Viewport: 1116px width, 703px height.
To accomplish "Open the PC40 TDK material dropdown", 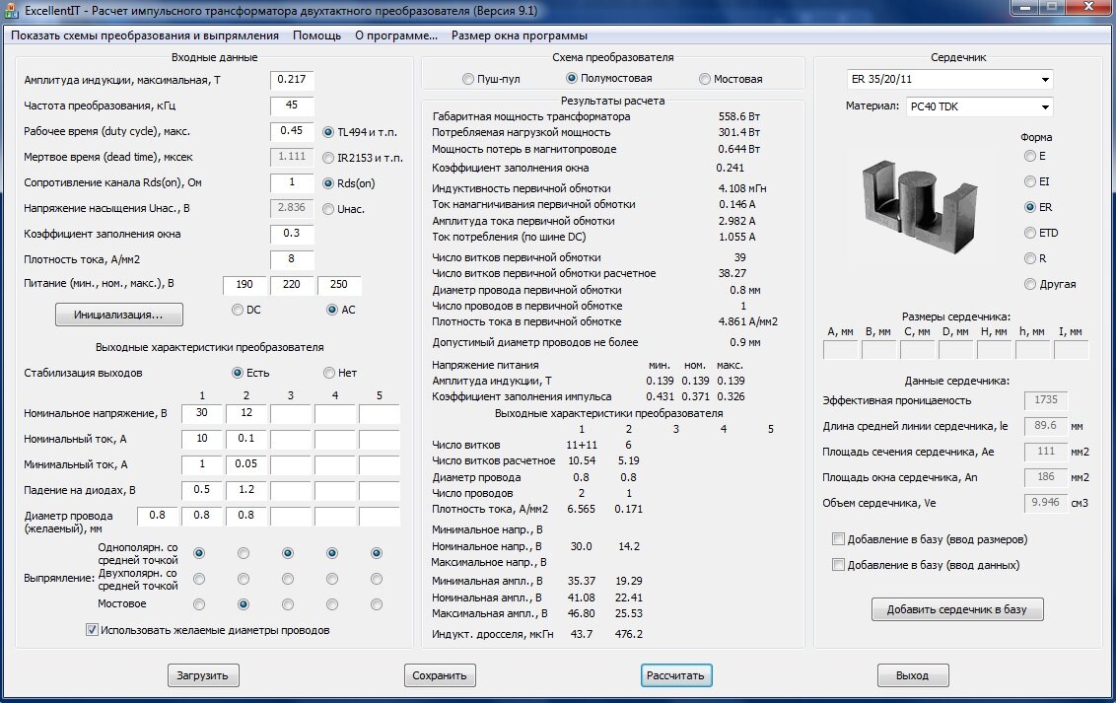I will (x=979, y=106).
